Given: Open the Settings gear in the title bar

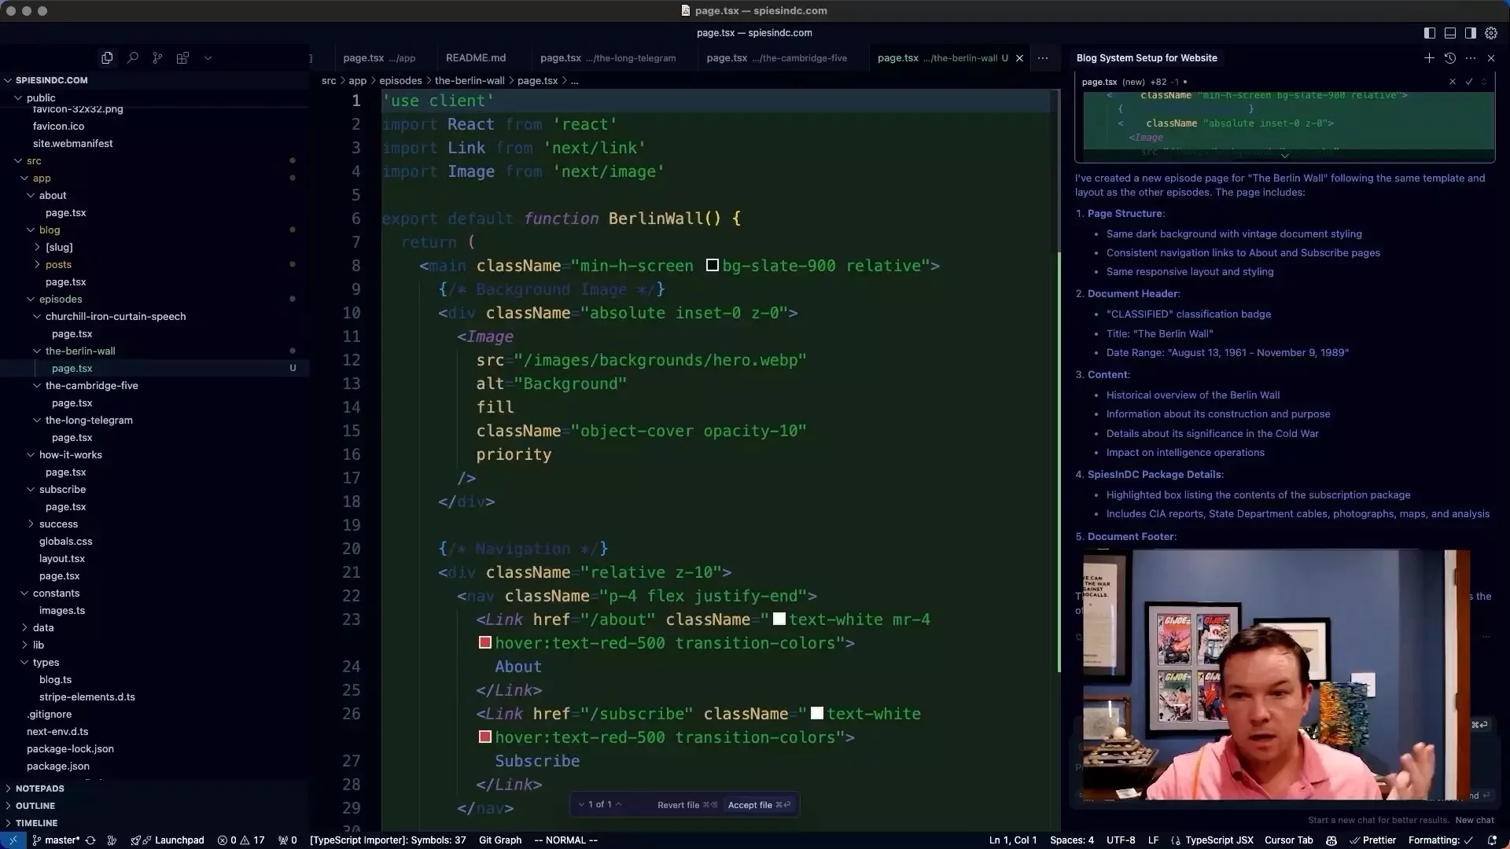Looking at the screenshot, I should 1491,33.
